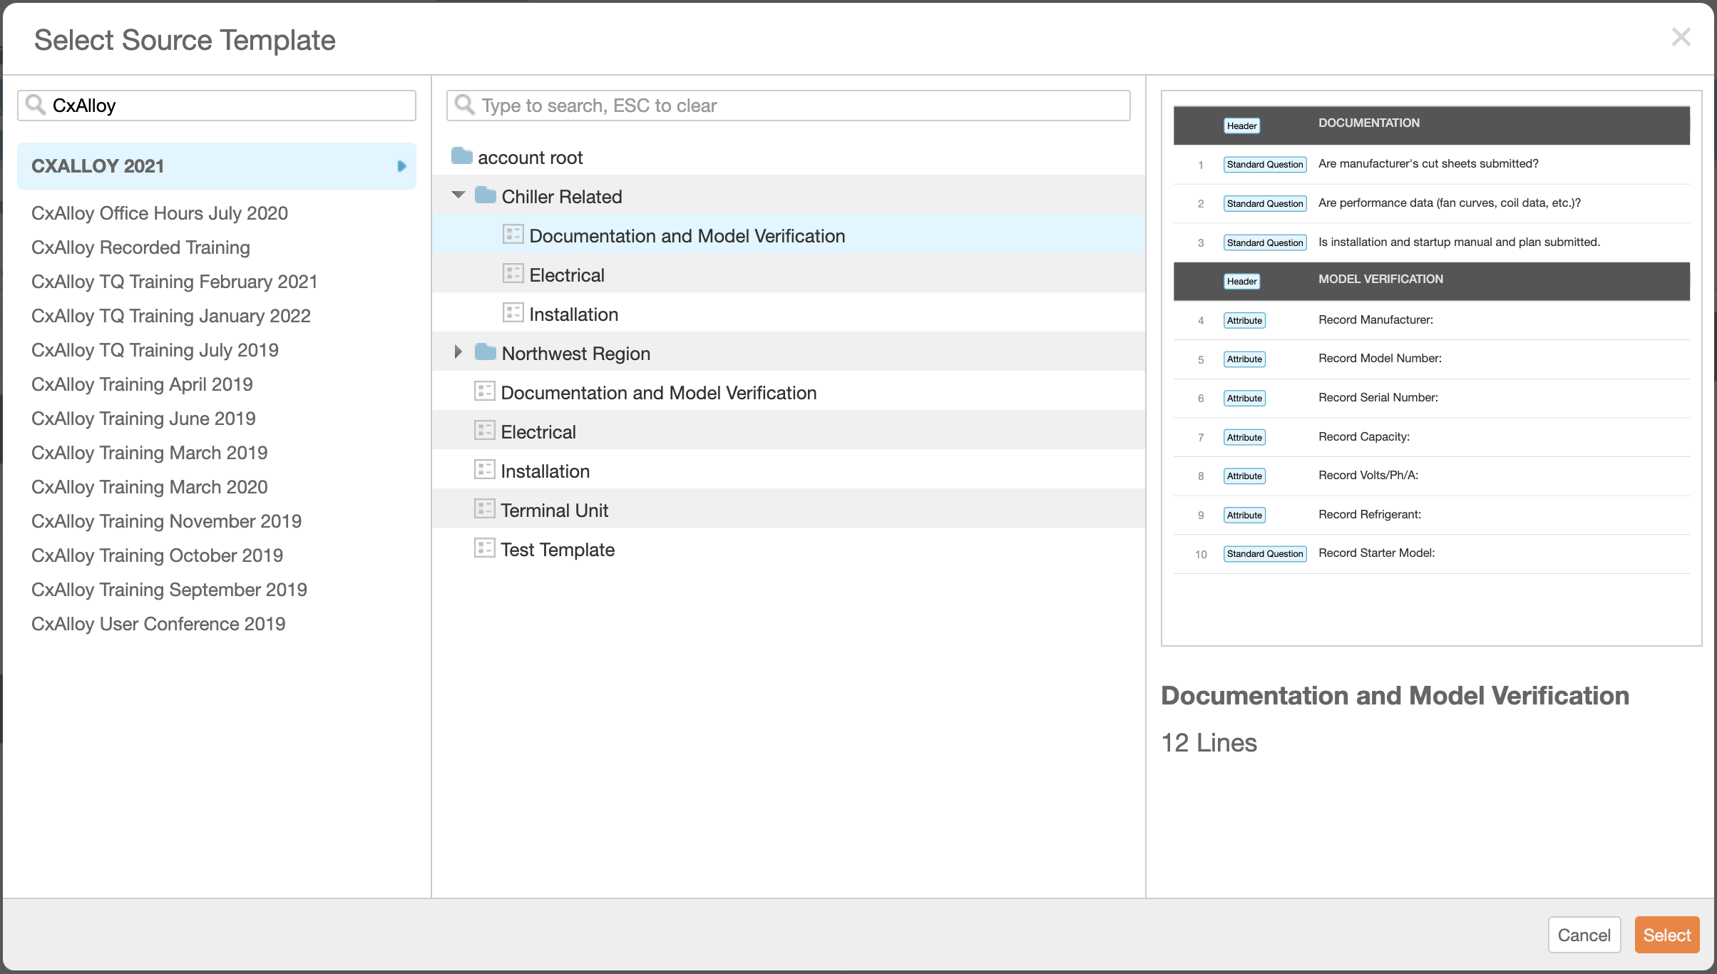The width and height of the screenshot is (1717, 974).
Task: Click the CxAlloy search box on the left
Action: click(x=214, y=105)
